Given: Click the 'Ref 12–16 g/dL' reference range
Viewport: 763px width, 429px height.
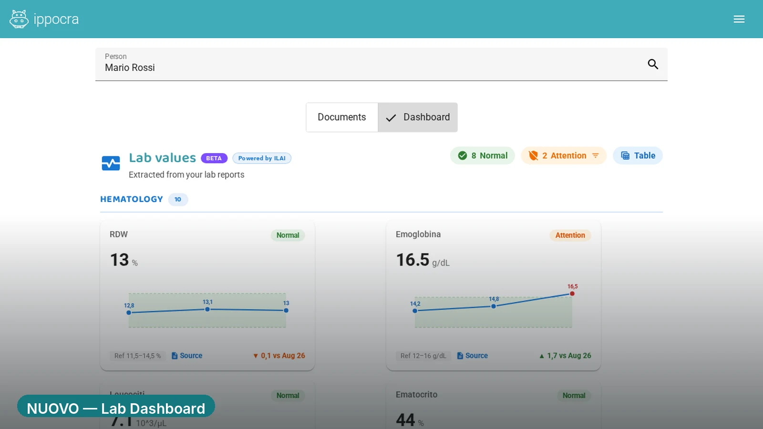Looking at the screenshot, I should pyautogui.click(x=423, y=356).
